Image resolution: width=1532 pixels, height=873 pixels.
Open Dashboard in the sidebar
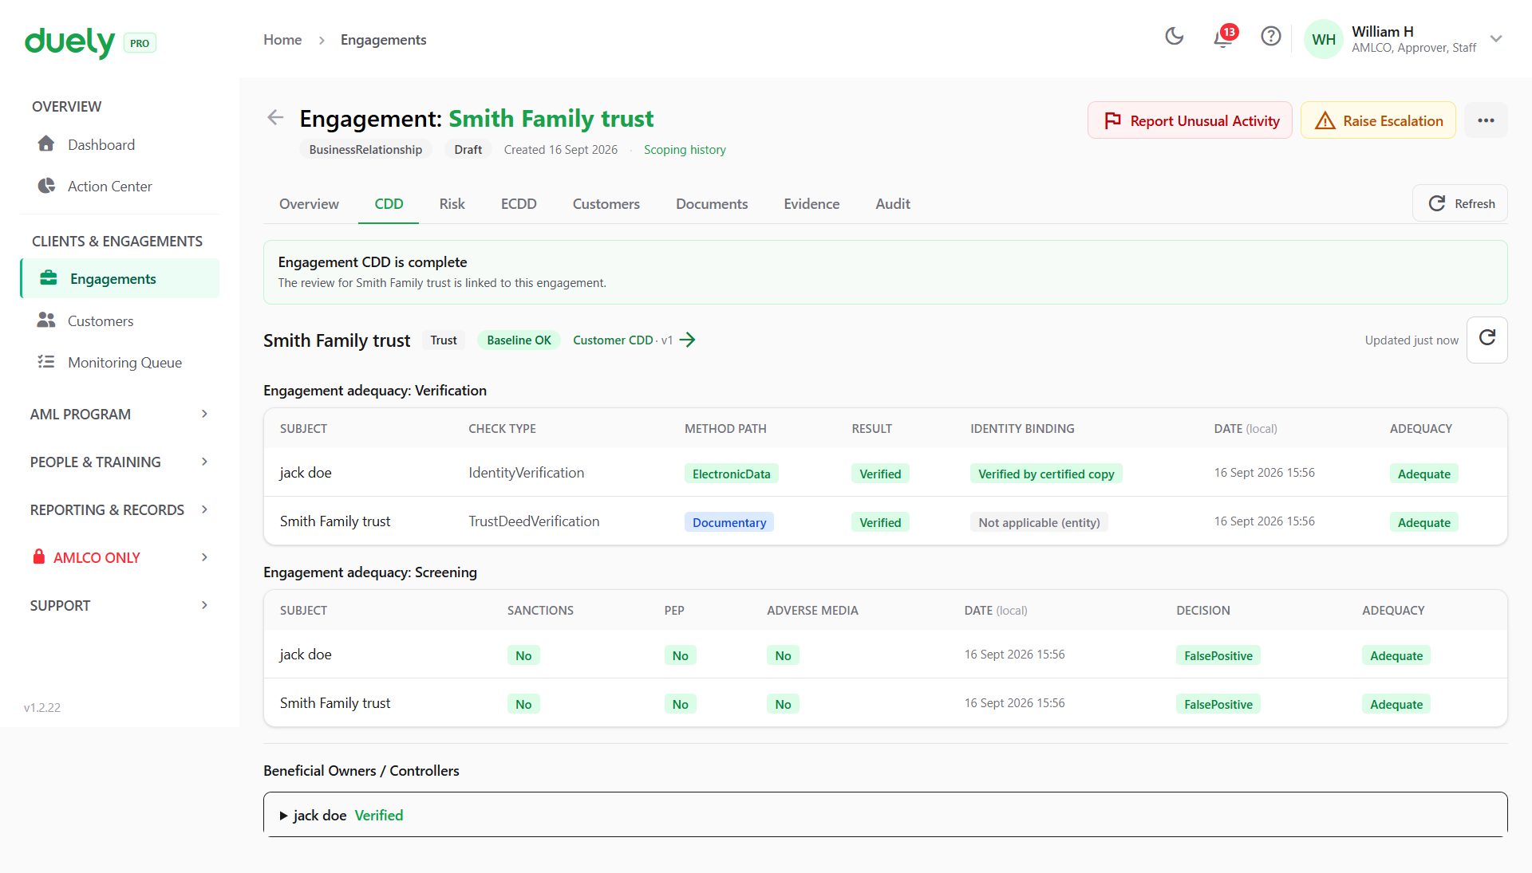tap(120, 144)
